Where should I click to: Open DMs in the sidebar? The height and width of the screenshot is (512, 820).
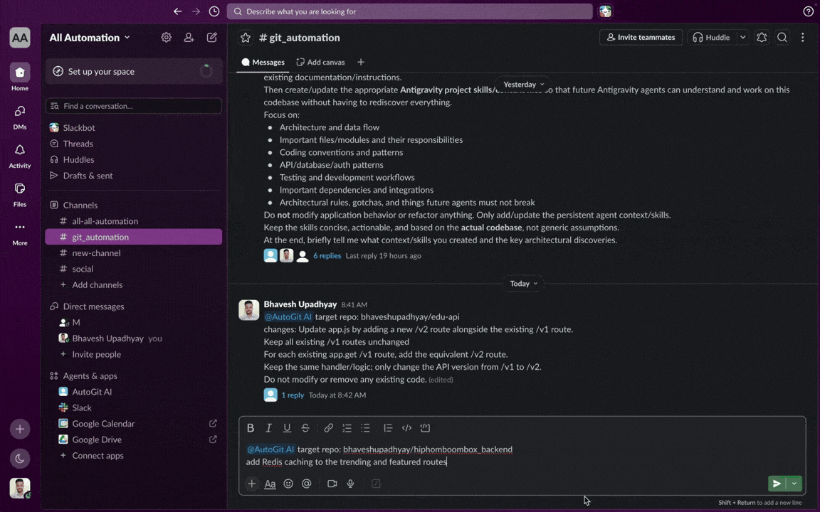tap(20, 117)
